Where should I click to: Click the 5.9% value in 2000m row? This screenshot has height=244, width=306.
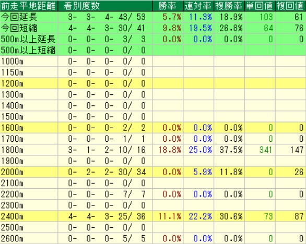point(203,172)
